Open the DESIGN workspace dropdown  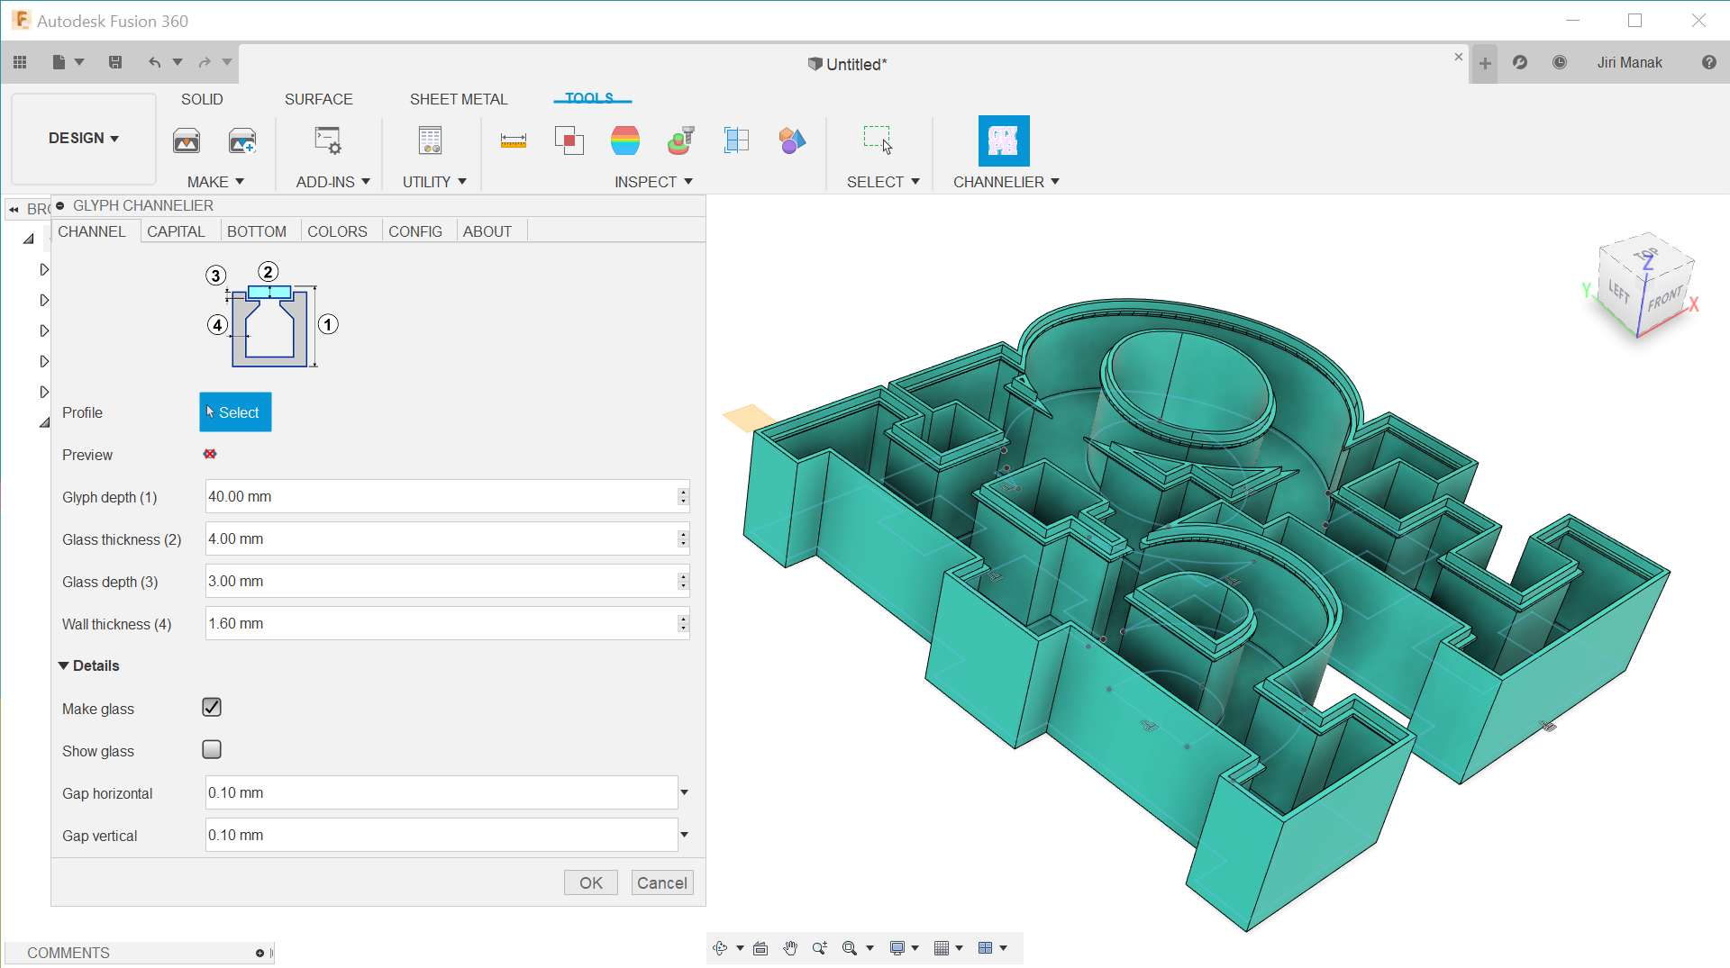[x=83, y=138]
